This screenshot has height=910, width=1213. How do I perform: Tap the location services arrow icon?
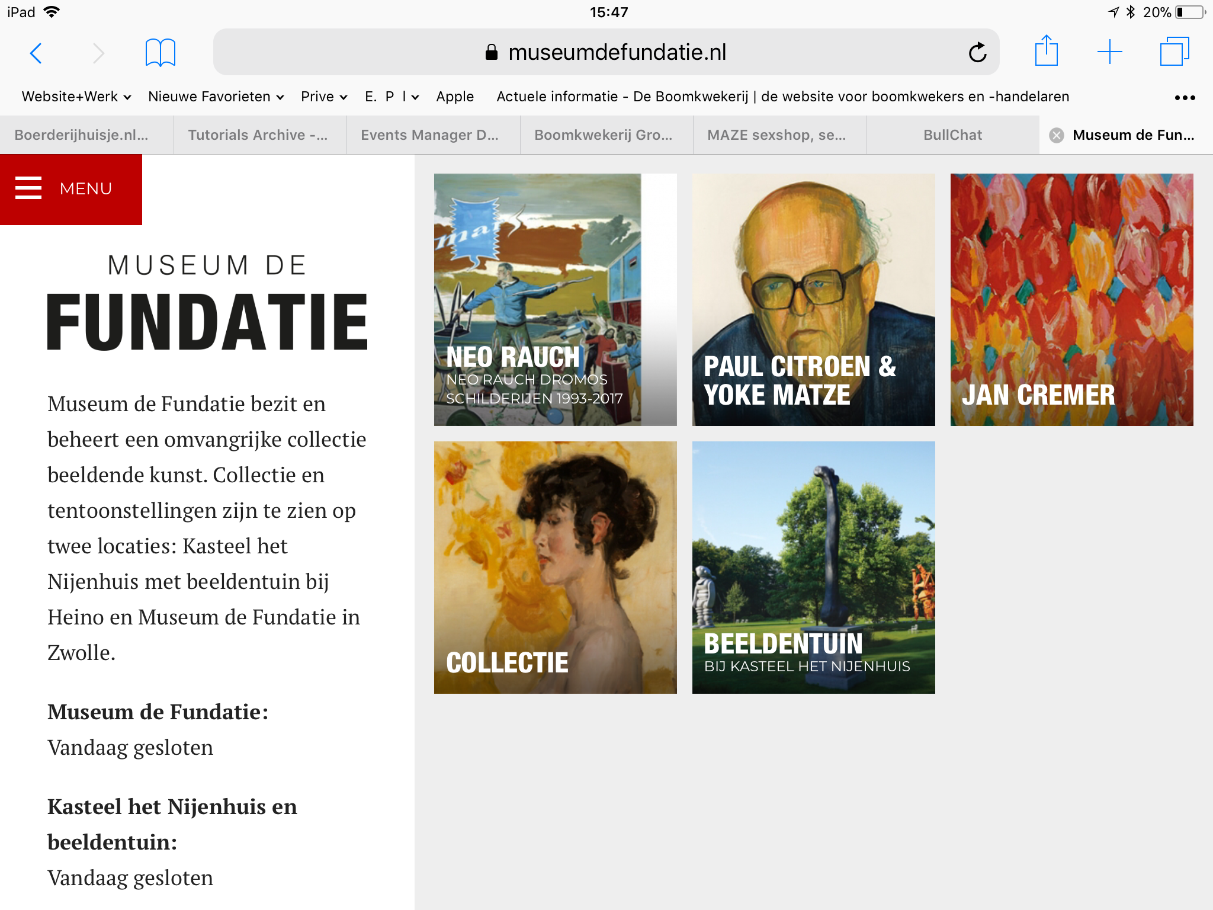(x=1113, y=12)
